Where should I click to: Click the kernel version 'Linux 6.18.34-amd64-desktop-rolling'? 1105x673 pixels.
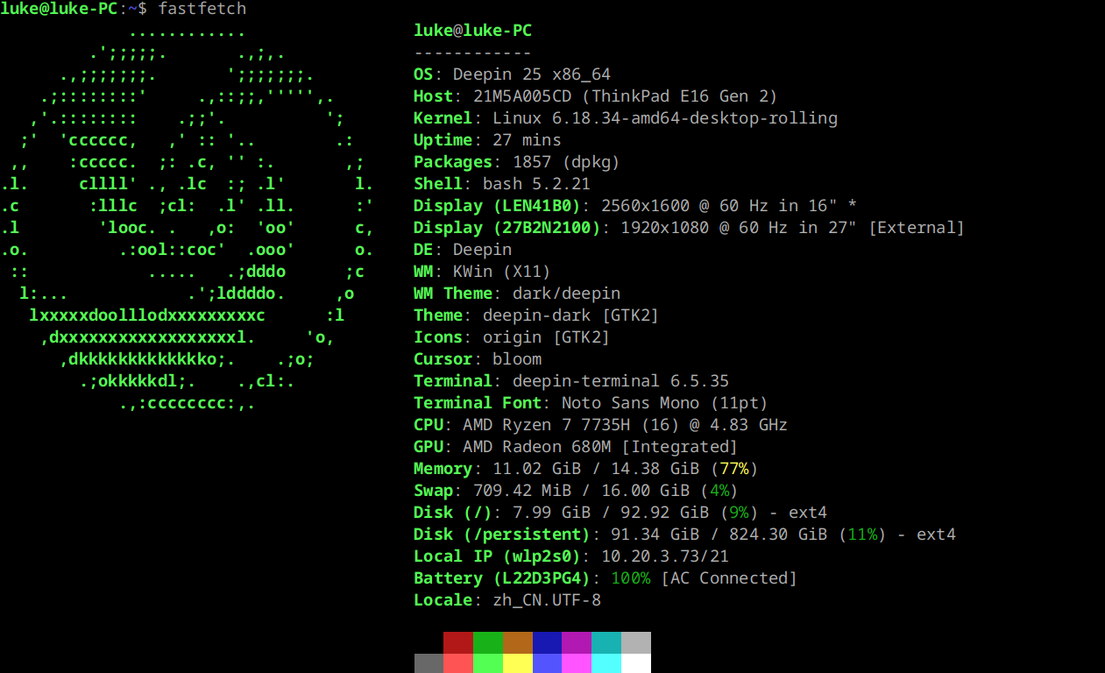[665, 118]
